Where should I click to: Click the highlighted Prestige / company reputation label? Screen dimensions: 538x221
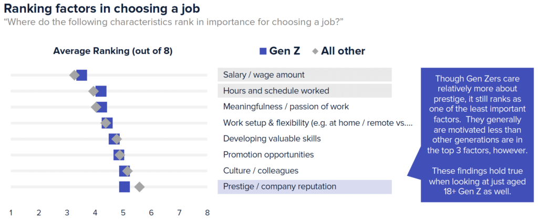click(280, 186)
